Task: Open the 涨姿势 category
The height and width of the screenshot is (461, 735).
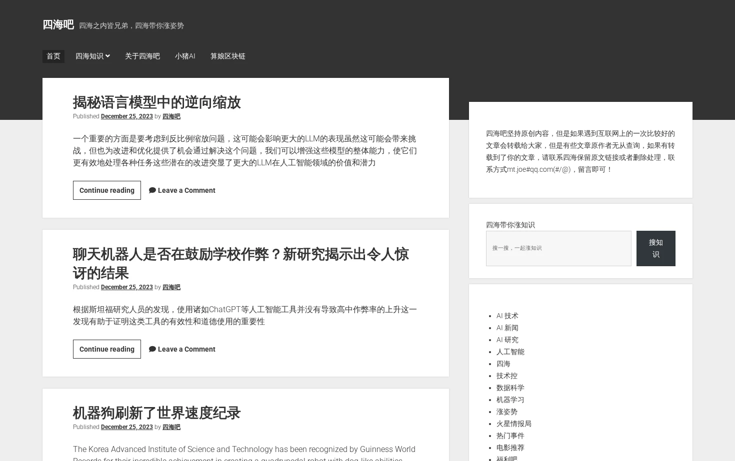Action: pos(506,412)
